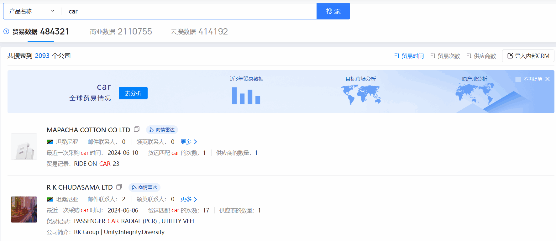Switch to the 云搜数据 tab
The width and height of the screenshot is (556, 241).
pyautogui.click(x=199, y=32)
